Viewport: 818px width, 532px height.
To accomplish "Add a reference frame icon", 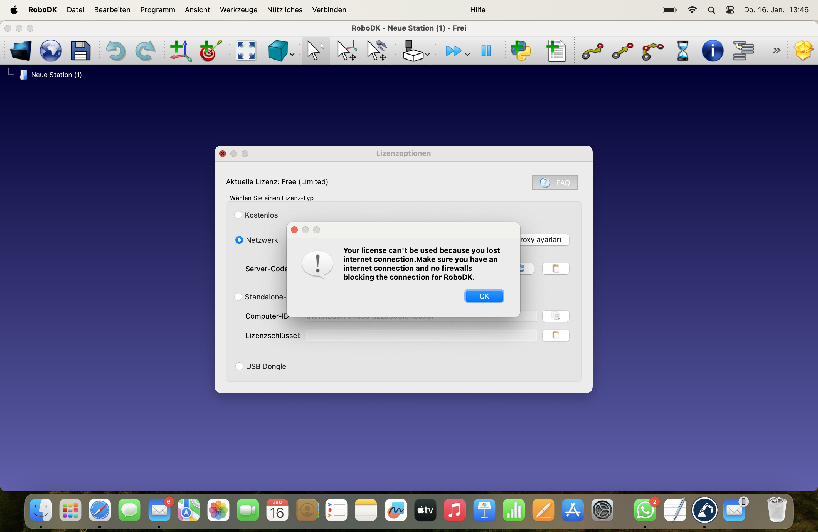I will 181,51.
